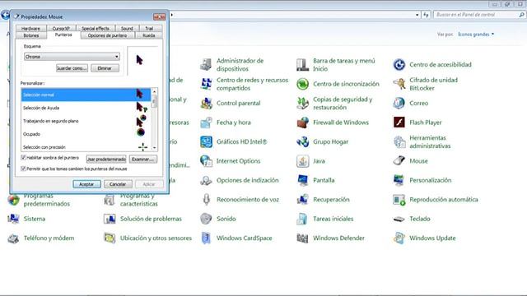Screen dimensions: 527x296
Task: Open the Teclado icon
Action: [399, 219]
